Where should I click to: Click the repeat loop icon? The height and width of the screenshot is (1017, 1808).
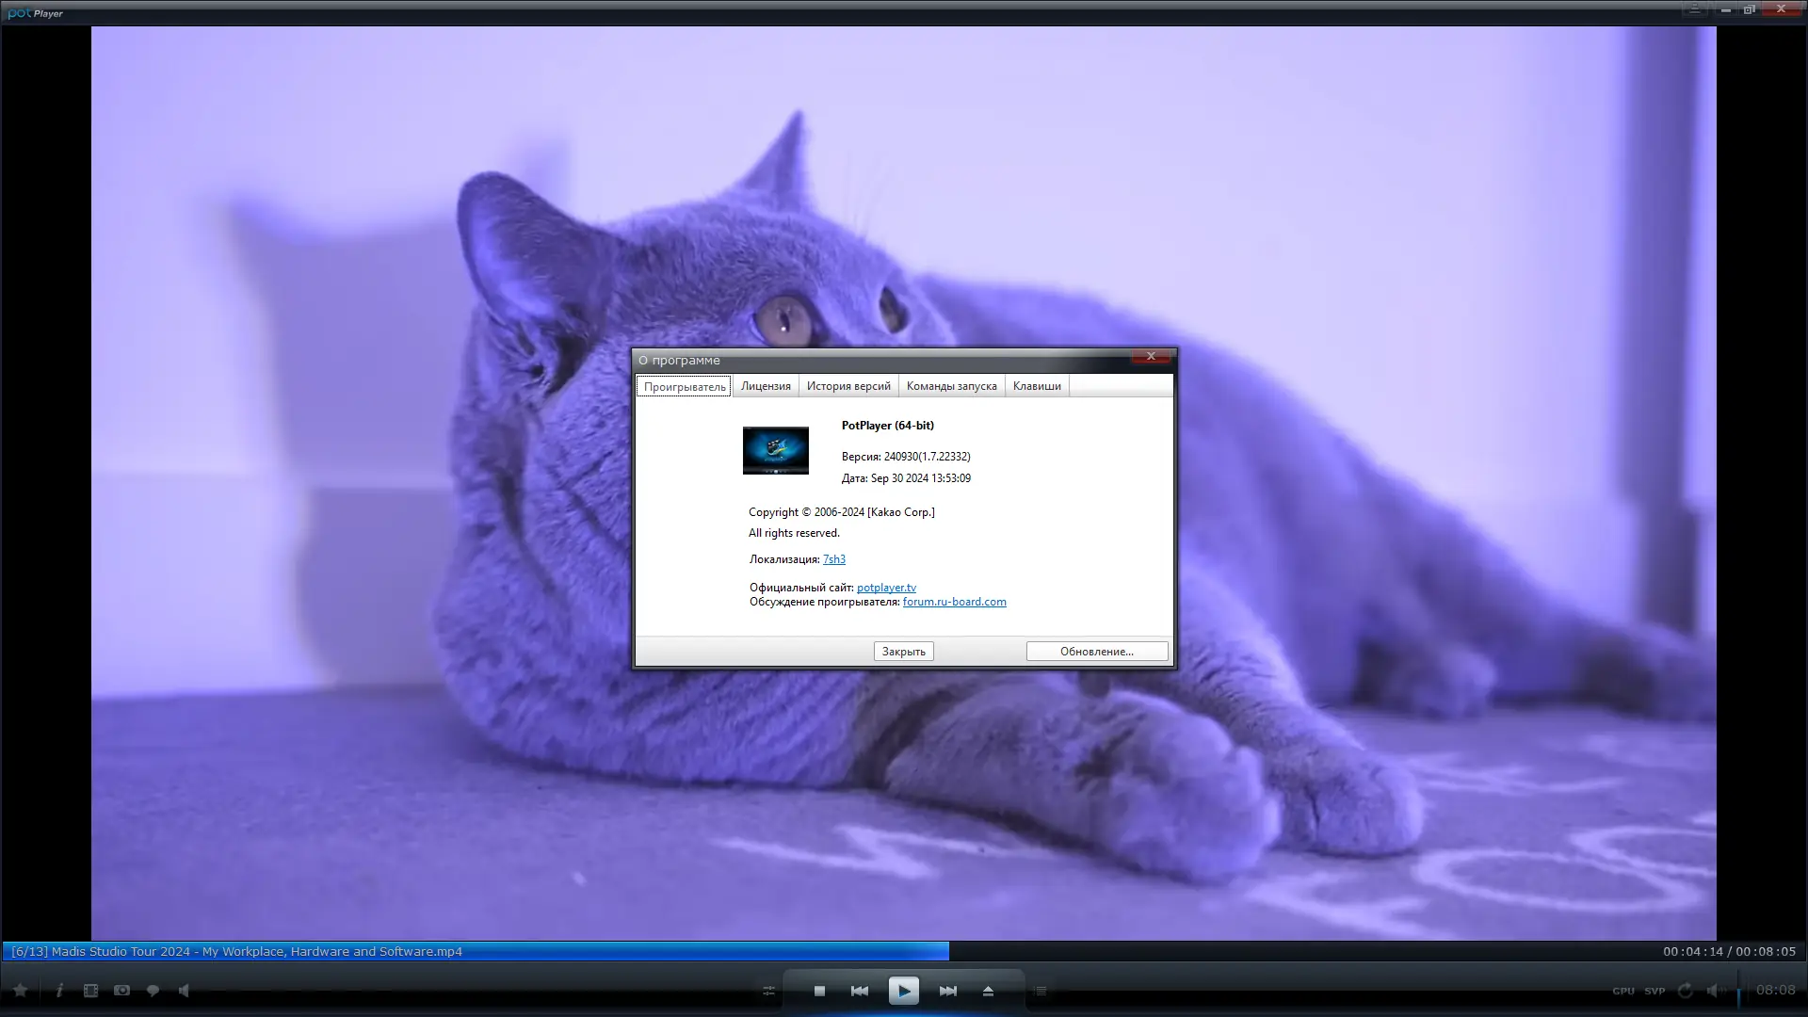pyautogui.click(x=1686, y=991)
